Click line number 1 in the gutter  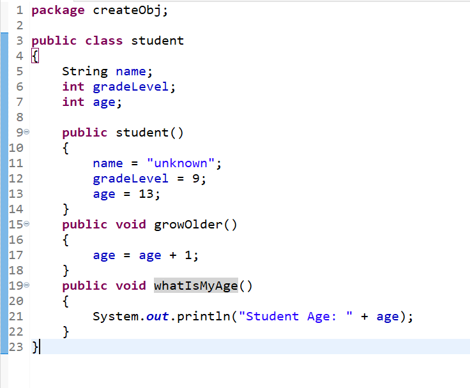tap(19, 10)
